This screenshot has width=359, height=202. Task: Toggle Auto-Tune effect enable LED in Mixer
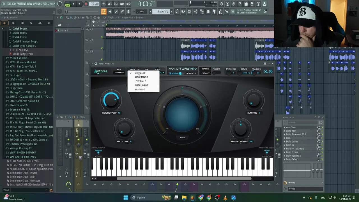point(322,127)
